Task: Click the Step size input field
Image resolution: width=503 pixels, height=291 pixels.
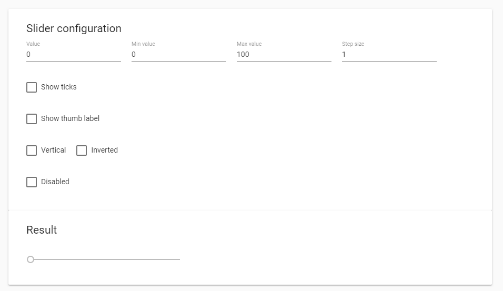Action: coord(389,54)
